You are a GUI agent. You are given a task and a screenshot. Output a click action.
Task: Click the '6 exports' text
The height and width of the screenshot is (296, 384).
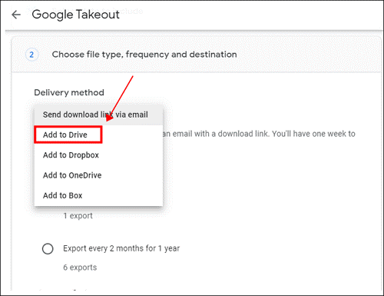(x=80, y=268)
